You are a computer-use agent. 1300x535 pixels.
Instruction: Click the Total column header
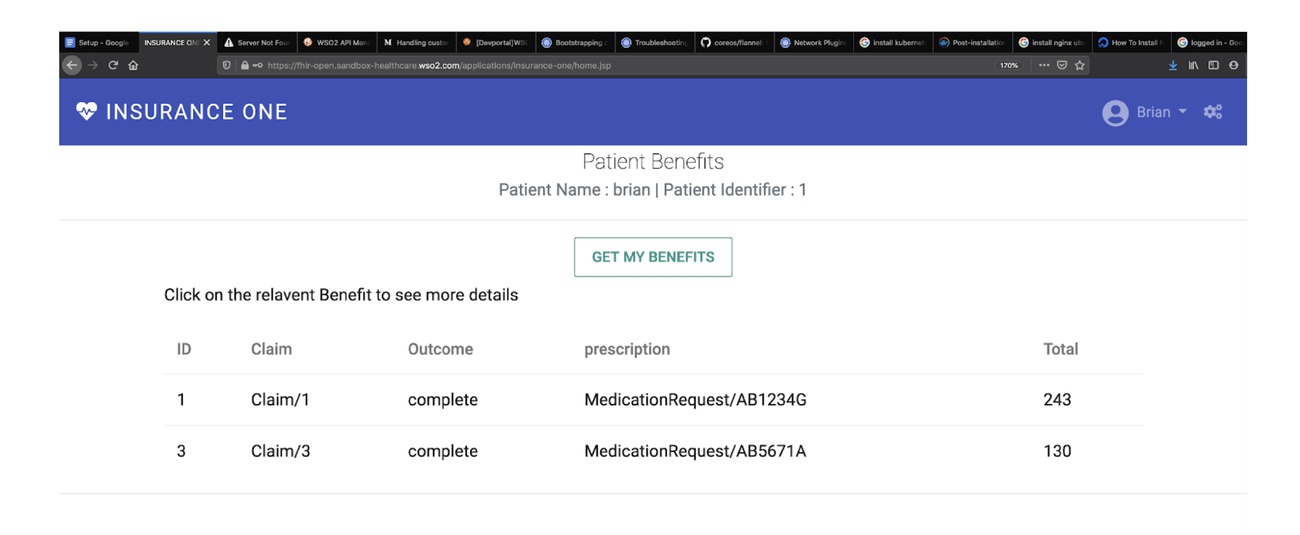point(1061,349)
